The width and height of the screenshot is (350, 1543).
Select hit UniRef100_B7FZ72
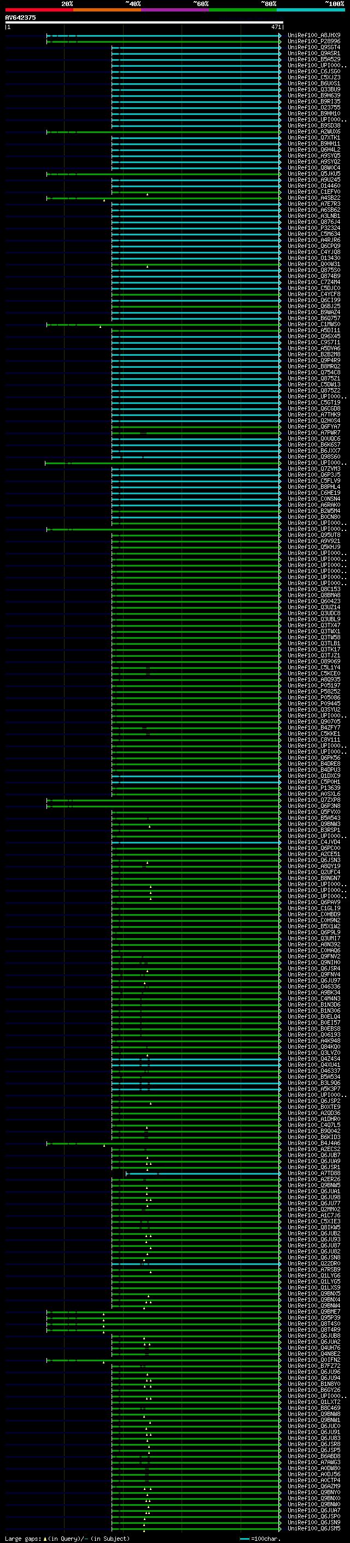pyautogui.click(x=314, y=1366)
